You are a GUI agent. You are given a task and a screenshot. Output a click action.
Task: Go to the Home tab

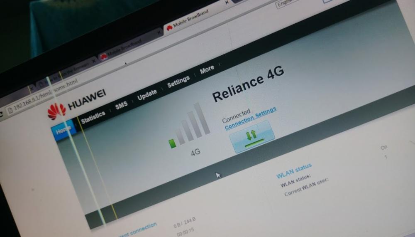[x=63, y=131]
